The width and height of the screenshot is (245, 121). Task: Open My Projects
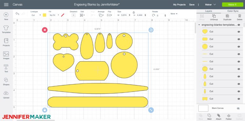179,4
